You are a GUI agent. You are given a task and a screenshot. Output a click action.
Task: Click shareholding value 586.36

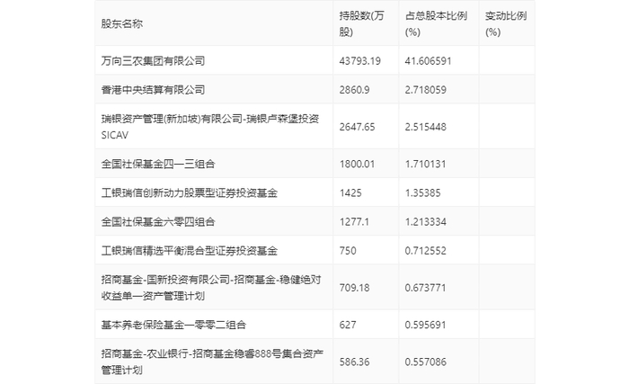[x=355, y=362]
